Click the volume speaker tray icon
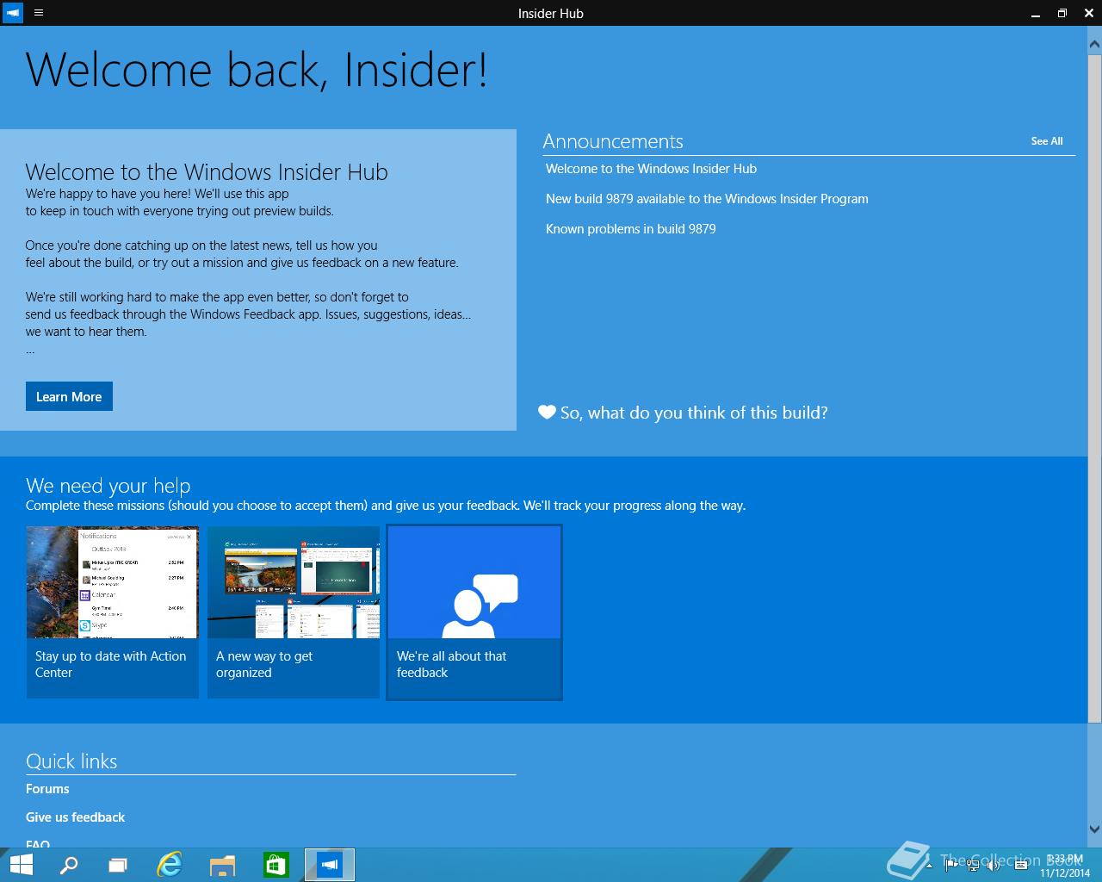Viewport: 1102px width, 882px height. (x=994, y=866)
